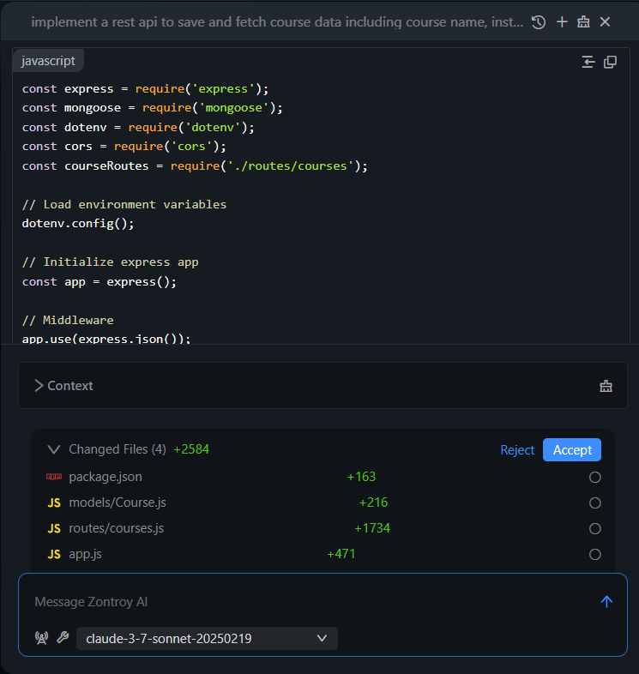The width and height of the screenshot is (639, 674).
Task: Select the circle next to package.json
Action: click(594, 477)
